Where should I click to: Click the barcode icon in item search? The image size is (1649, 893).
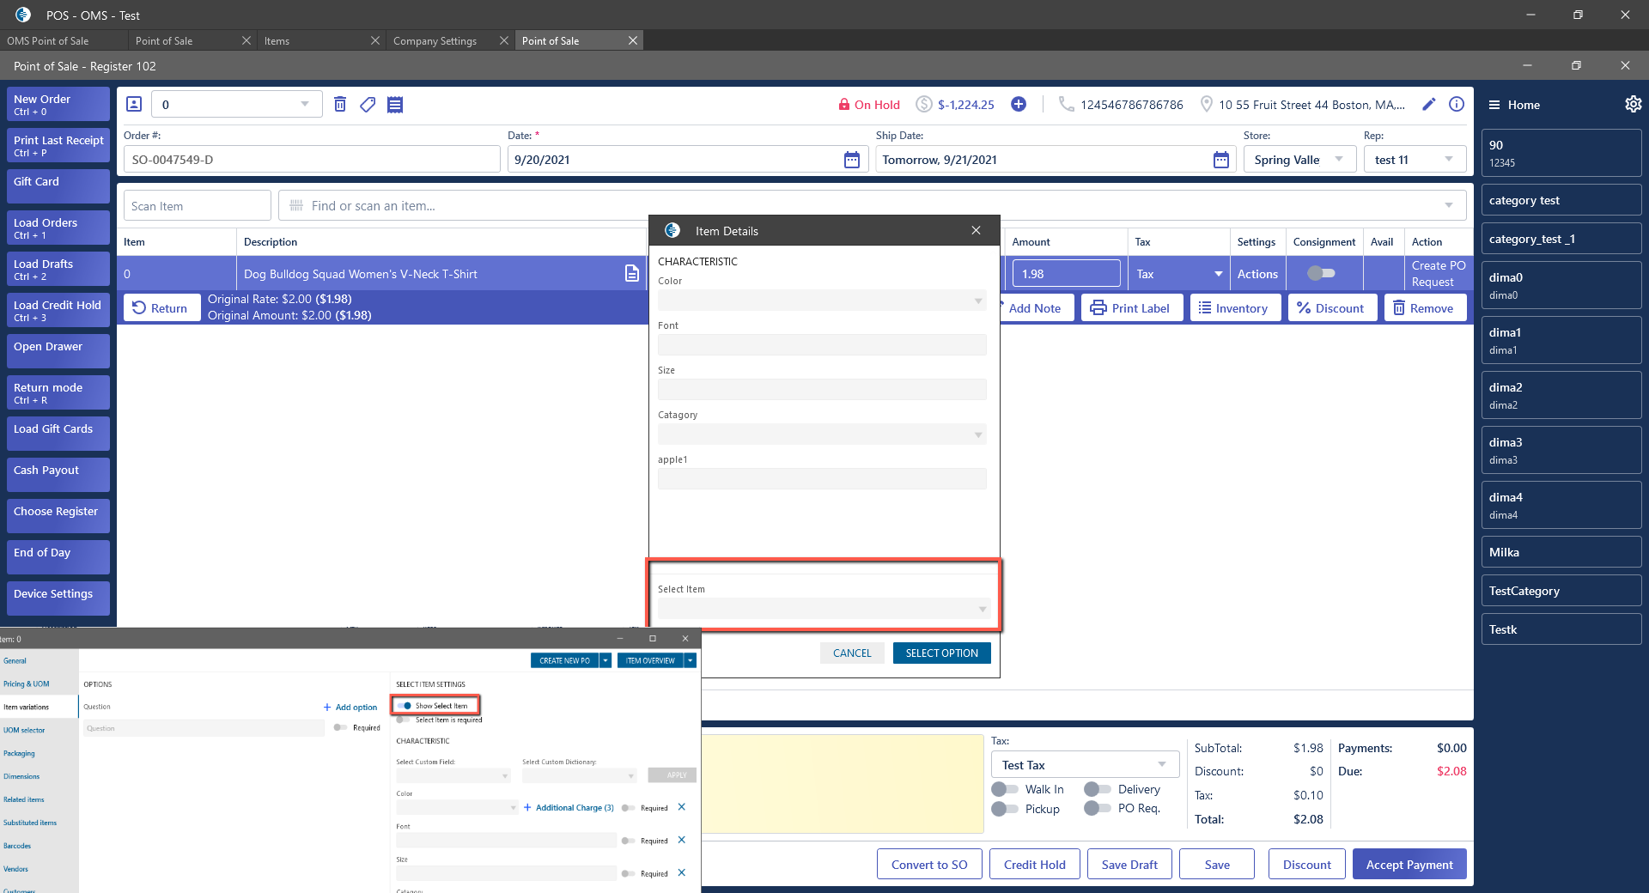click(296, 205)
